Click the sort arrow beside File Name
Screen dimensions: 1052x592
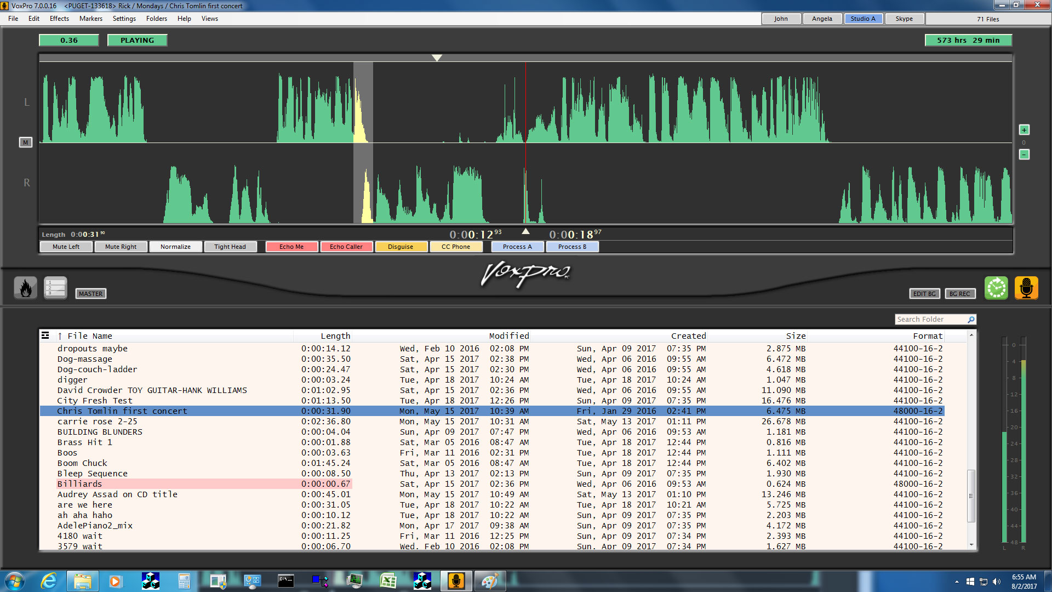[60, 336]
